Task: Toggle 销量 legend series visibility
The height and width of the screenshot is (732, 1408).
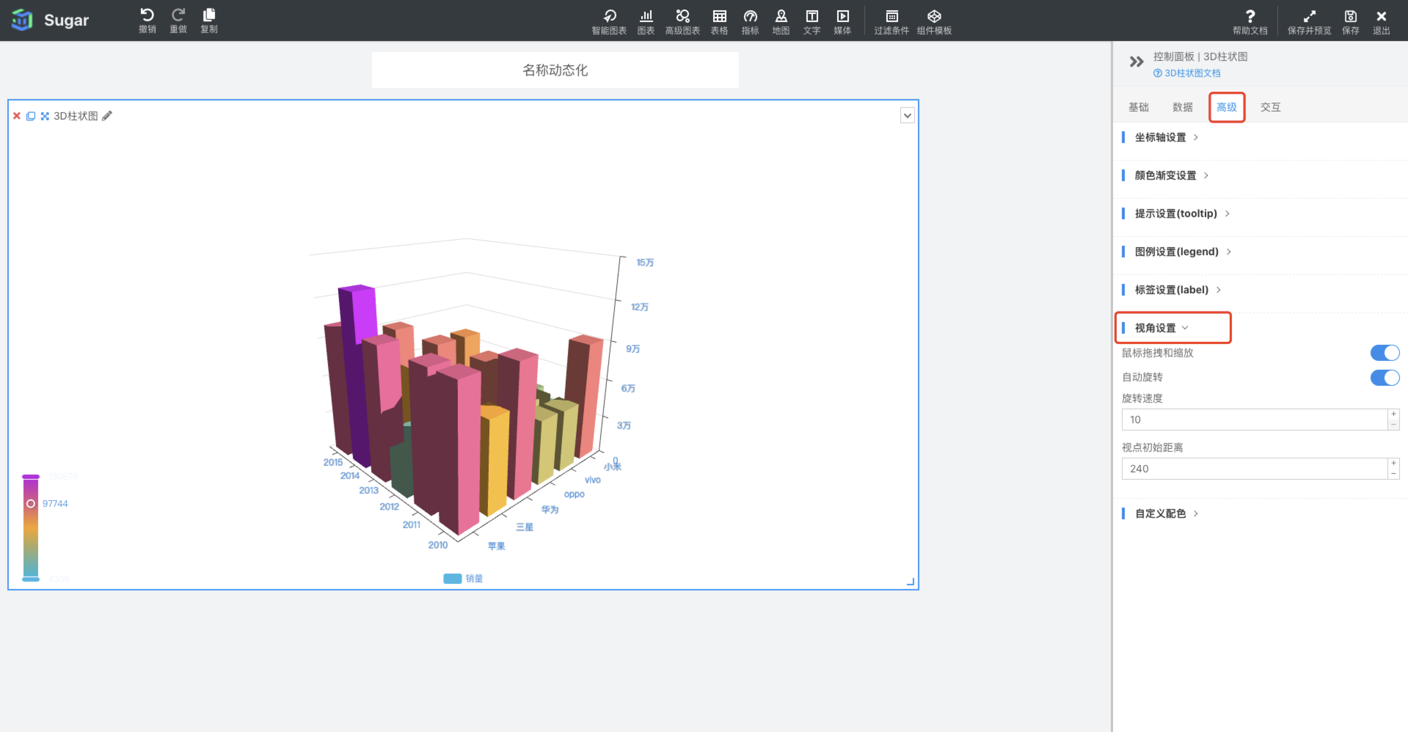Action: (x=463, y=578)
